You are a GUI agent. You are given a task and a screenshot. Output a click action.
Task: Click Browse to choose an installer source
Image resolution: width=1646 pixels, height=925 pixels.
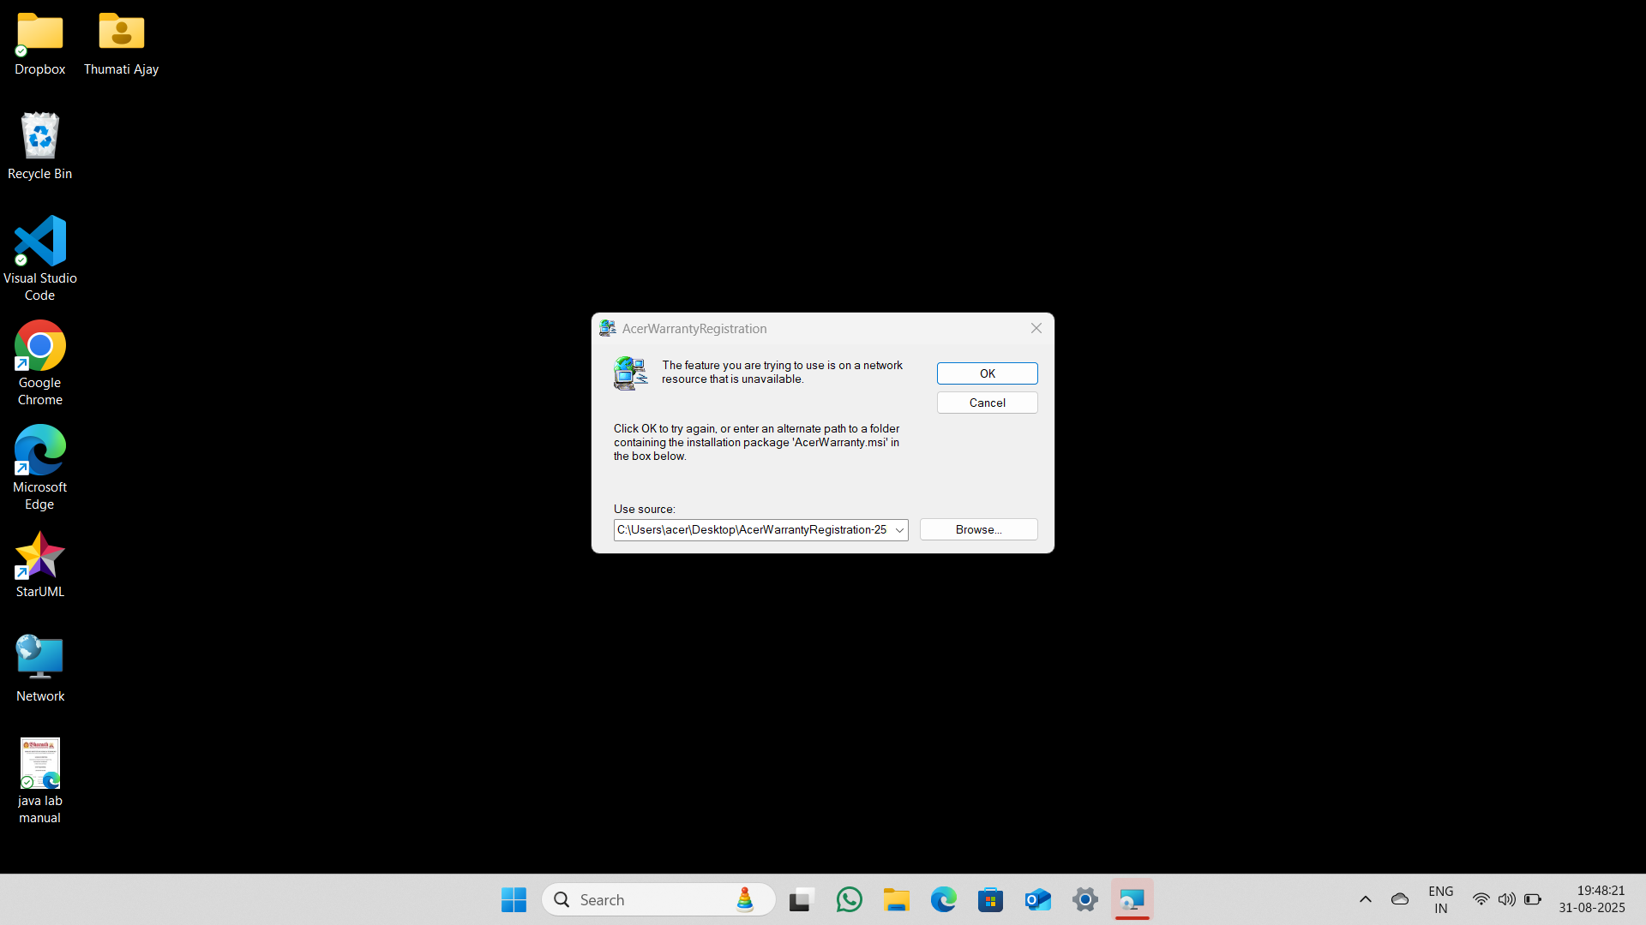[978, 529]
